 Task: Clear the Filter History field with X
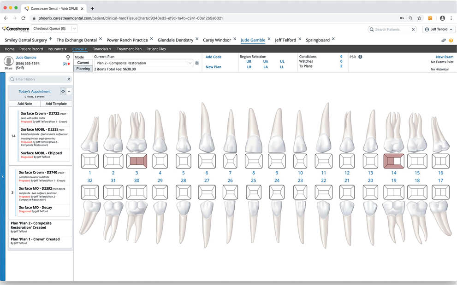(x=68, y=79)
